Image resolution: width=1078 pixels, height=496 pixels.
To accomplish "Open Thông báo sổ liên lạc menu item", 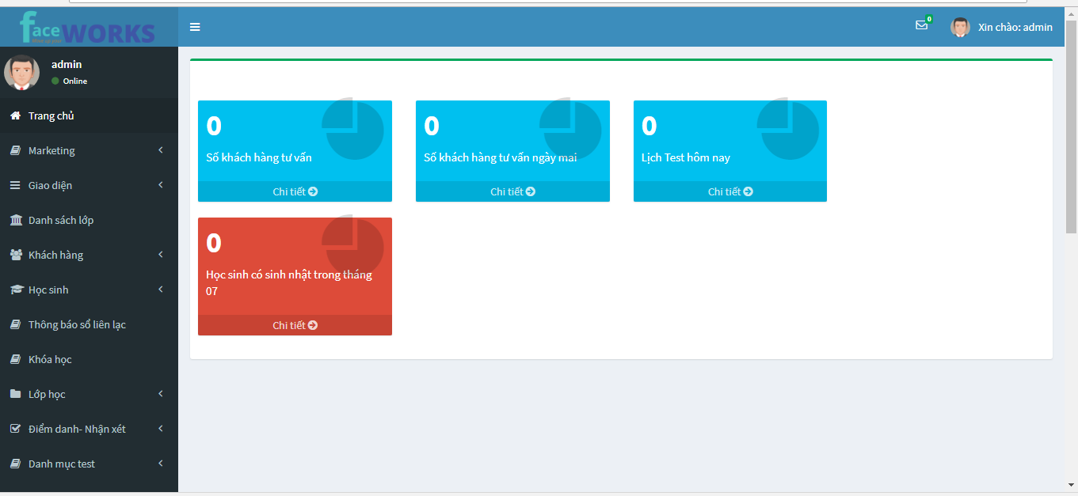I will pos(77,324).
